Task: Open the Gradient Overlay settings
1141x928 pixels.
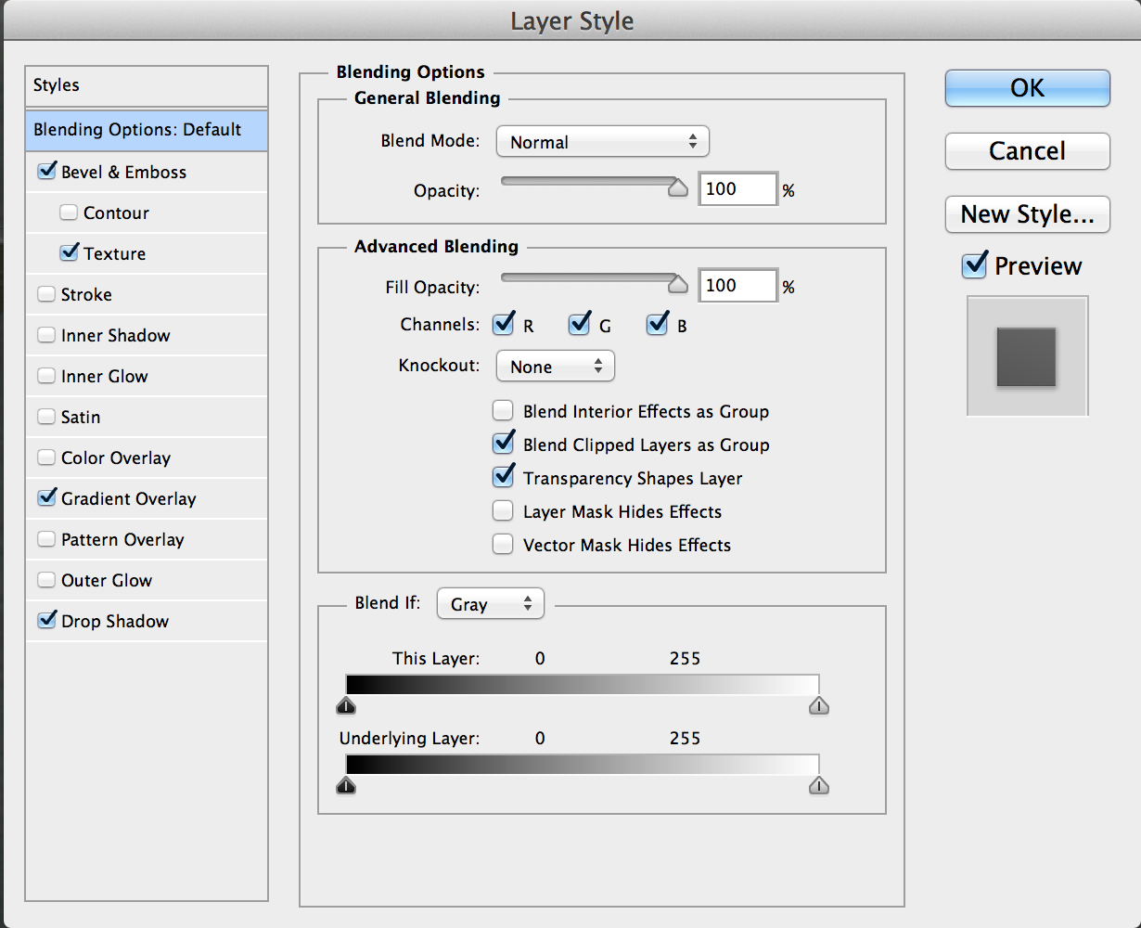Action: pos(128,498)
